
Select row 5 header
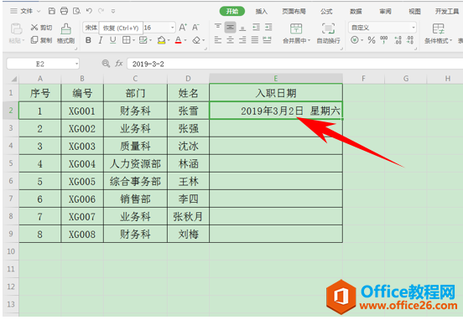coord(11,163)
